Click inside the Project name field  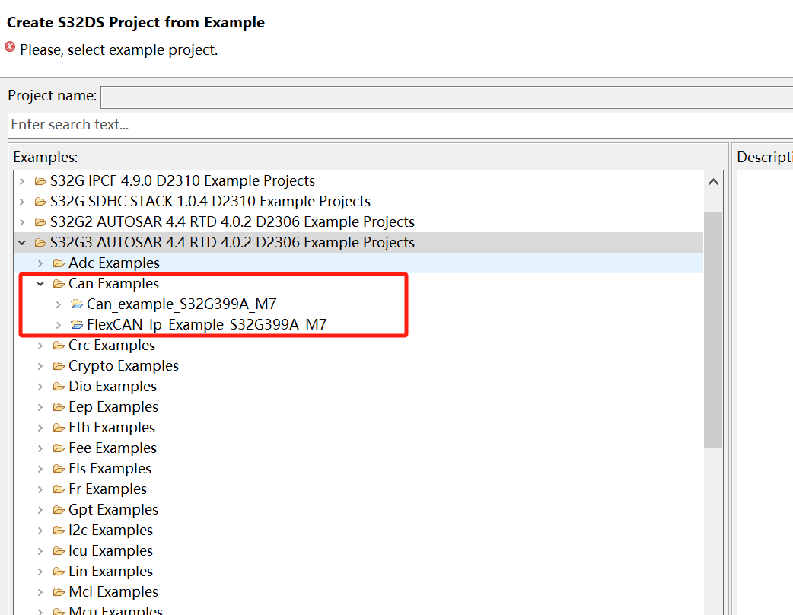(381, 97)
